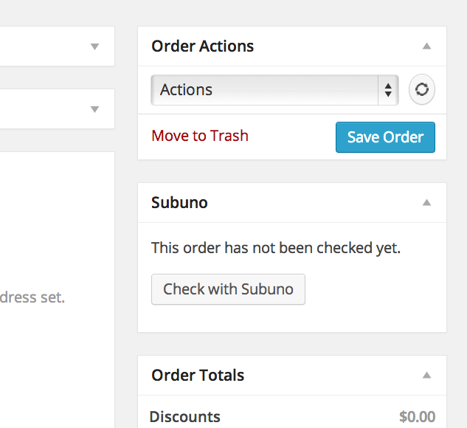Click the topmost left panel header bar

[58, 46]
